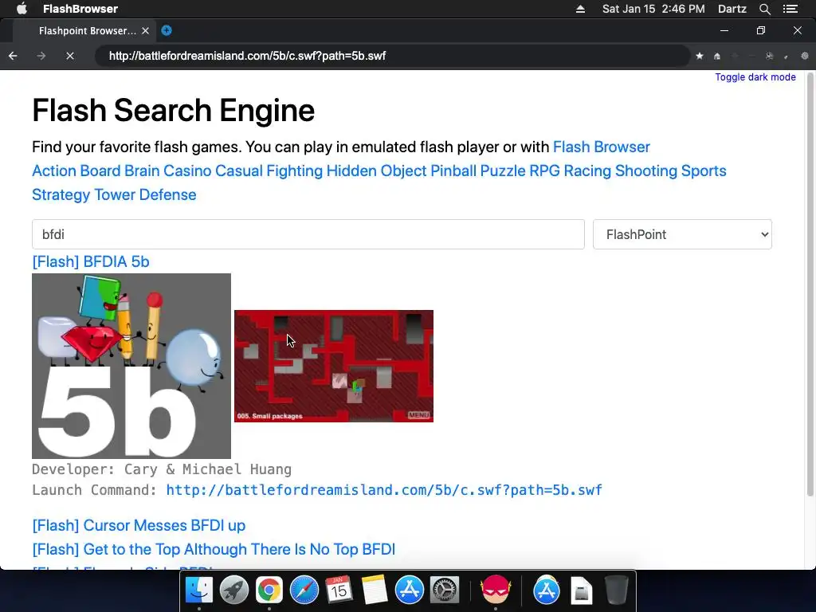Select the Hidden Object category link
The height and width of the screenshot is (612, 816).
(376, 171)
